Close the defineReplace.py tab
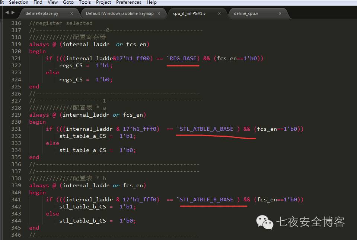The width and height of the screenshot is (357, 240). [x=72, y=13]
